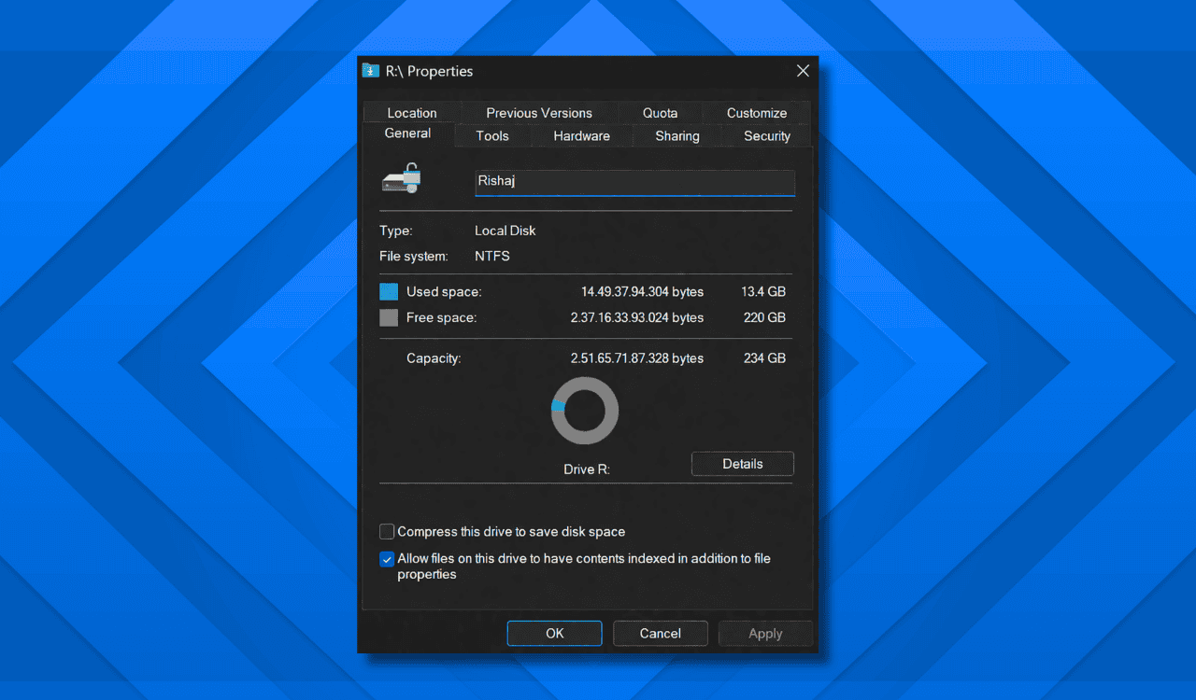Open the Security tab
The height and width of the screenshot is (700, 1196).
click(766, 135)
